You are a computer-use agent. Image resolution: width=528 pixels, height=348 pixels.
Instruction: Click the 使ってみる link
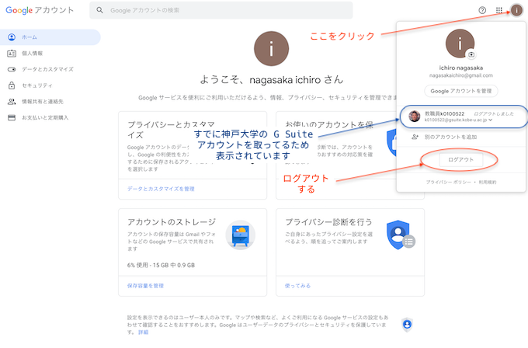click(x=297, y=286)
